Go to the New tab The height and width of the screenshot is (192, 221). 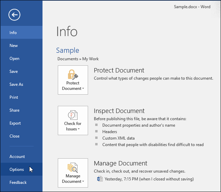14,46
